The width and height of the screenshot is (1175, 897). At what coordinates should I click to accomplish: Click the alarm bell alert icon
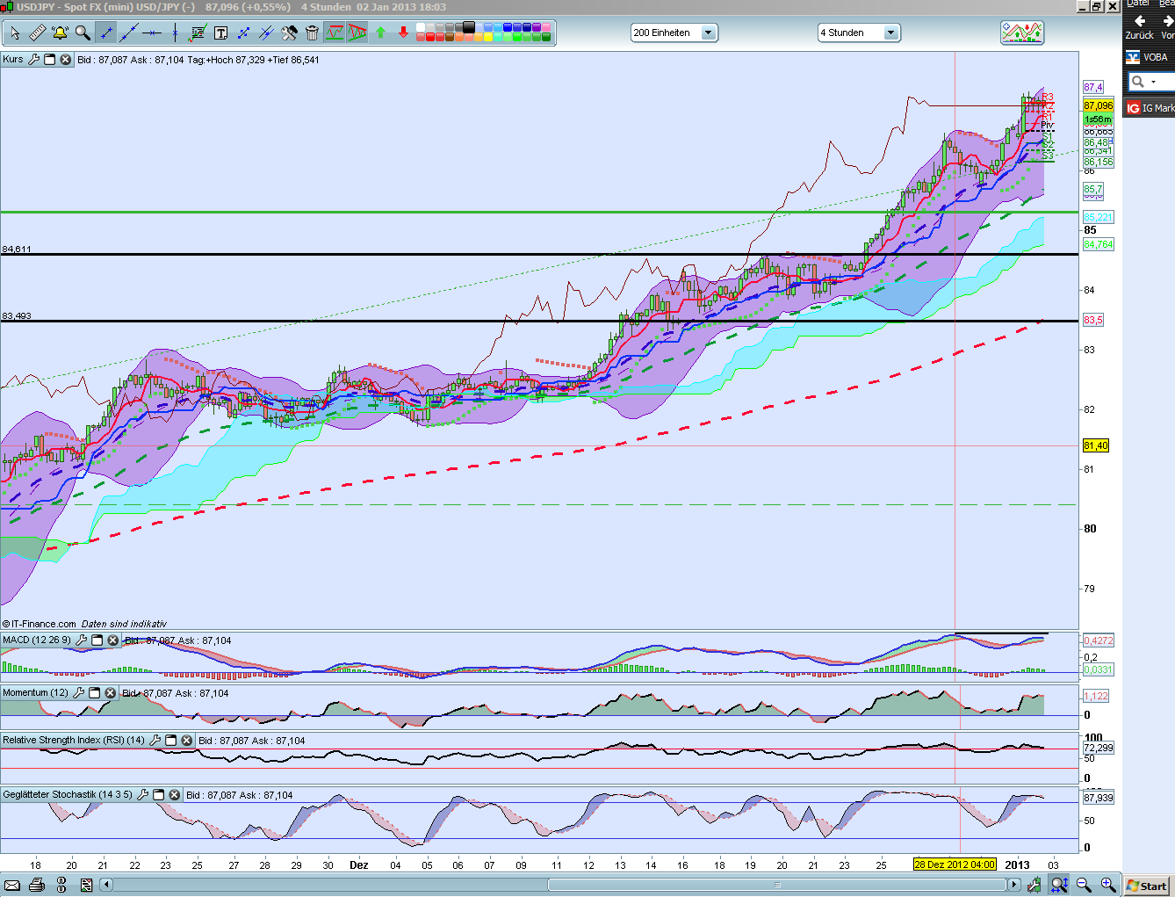tap(60, 33)
